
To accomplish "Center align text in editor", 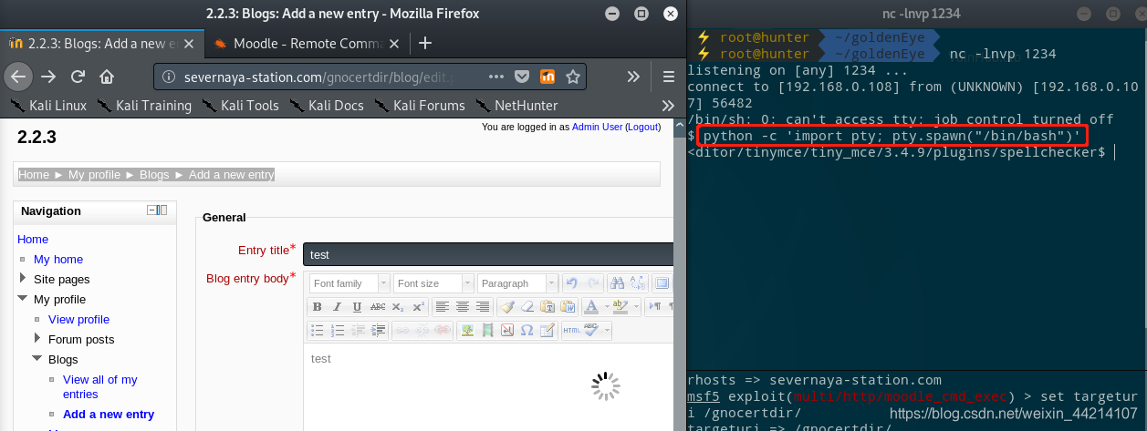I will (x=463, y=307).
